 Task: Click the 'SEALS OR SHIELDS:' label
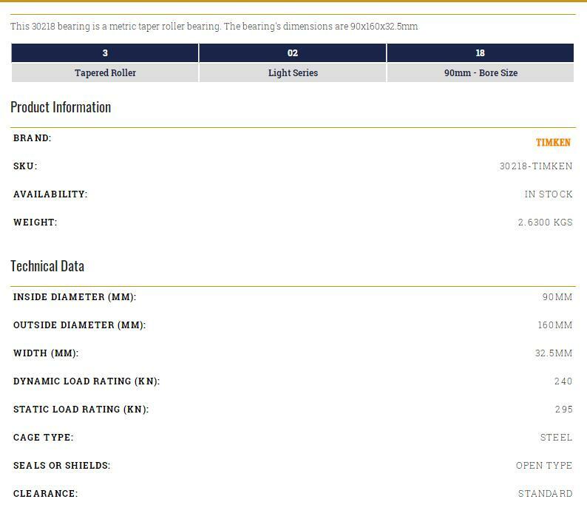coord(62,466)
